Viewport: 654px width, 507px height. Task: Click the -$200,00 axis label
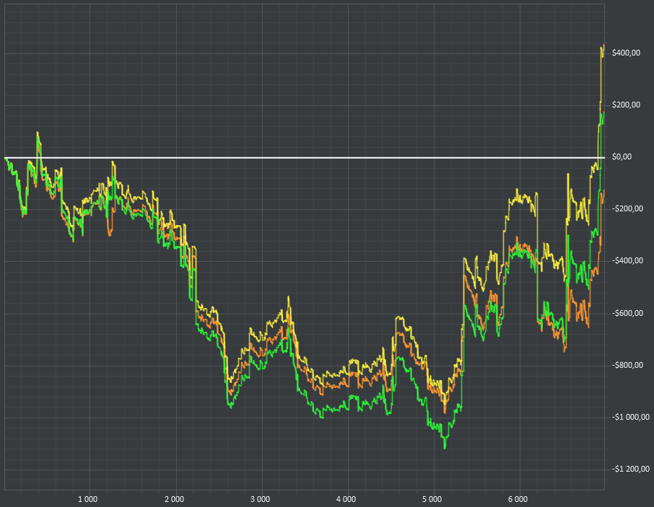pyautogui.click(x=627, y=208)
